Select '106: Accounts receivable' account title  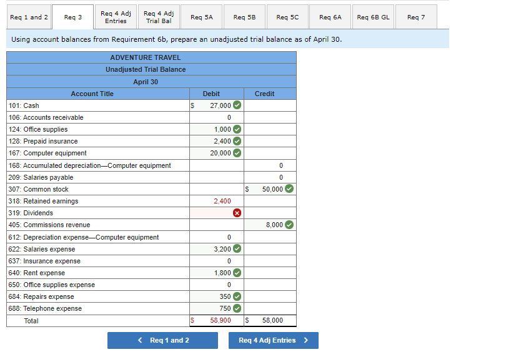pos(46,117)
